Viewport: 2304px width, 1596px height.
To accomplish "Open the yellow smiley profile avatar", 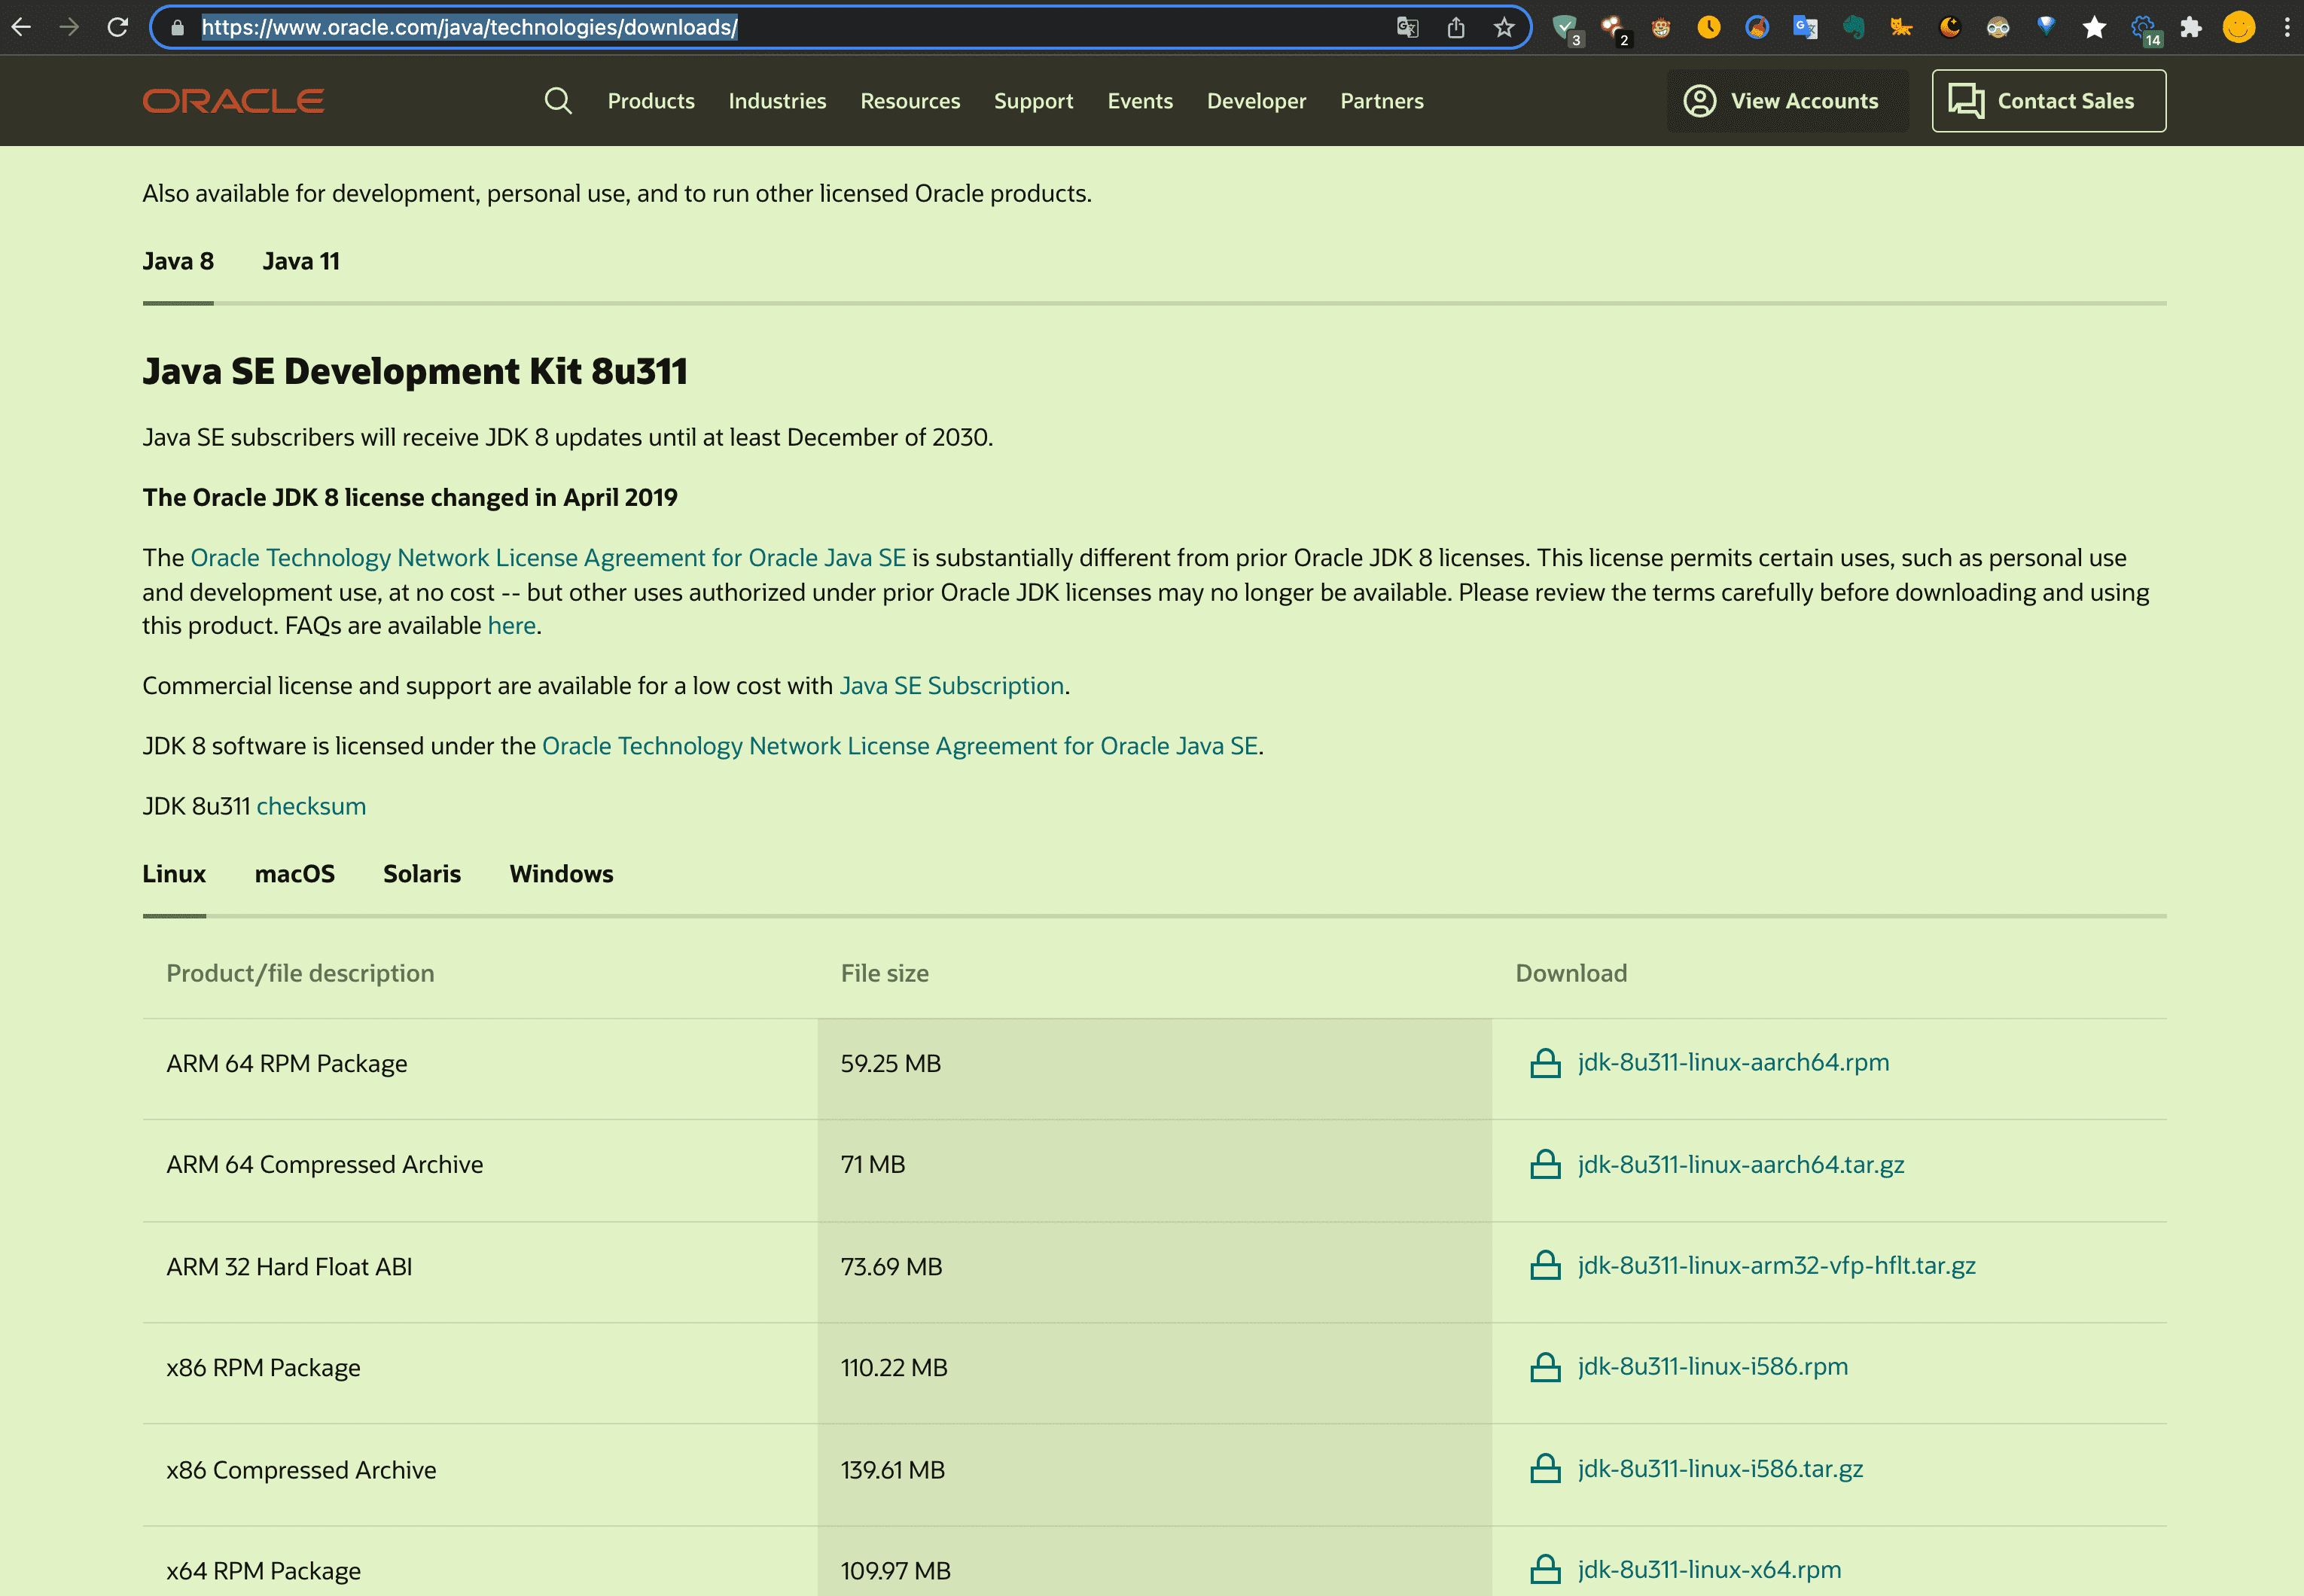I will [2238, 27].
